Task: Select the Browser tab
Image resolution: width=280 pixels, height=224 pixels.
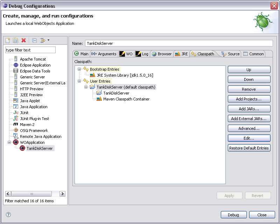Action: click(x=162, y=54)
